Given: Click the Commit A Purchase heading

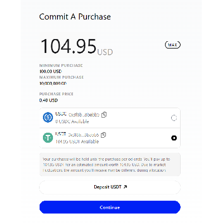Looking at the screenshot, I should [x=75, y=17].
